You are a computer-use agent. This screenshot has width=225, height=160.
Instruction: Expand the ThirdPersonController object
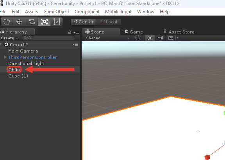(5, 57)
